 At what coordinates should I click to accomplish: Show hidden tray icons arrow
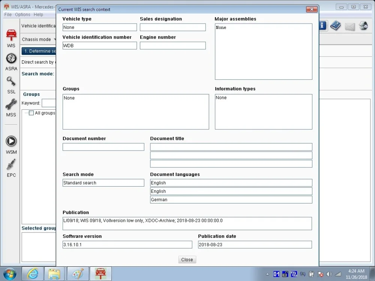(x=267, y=274)
